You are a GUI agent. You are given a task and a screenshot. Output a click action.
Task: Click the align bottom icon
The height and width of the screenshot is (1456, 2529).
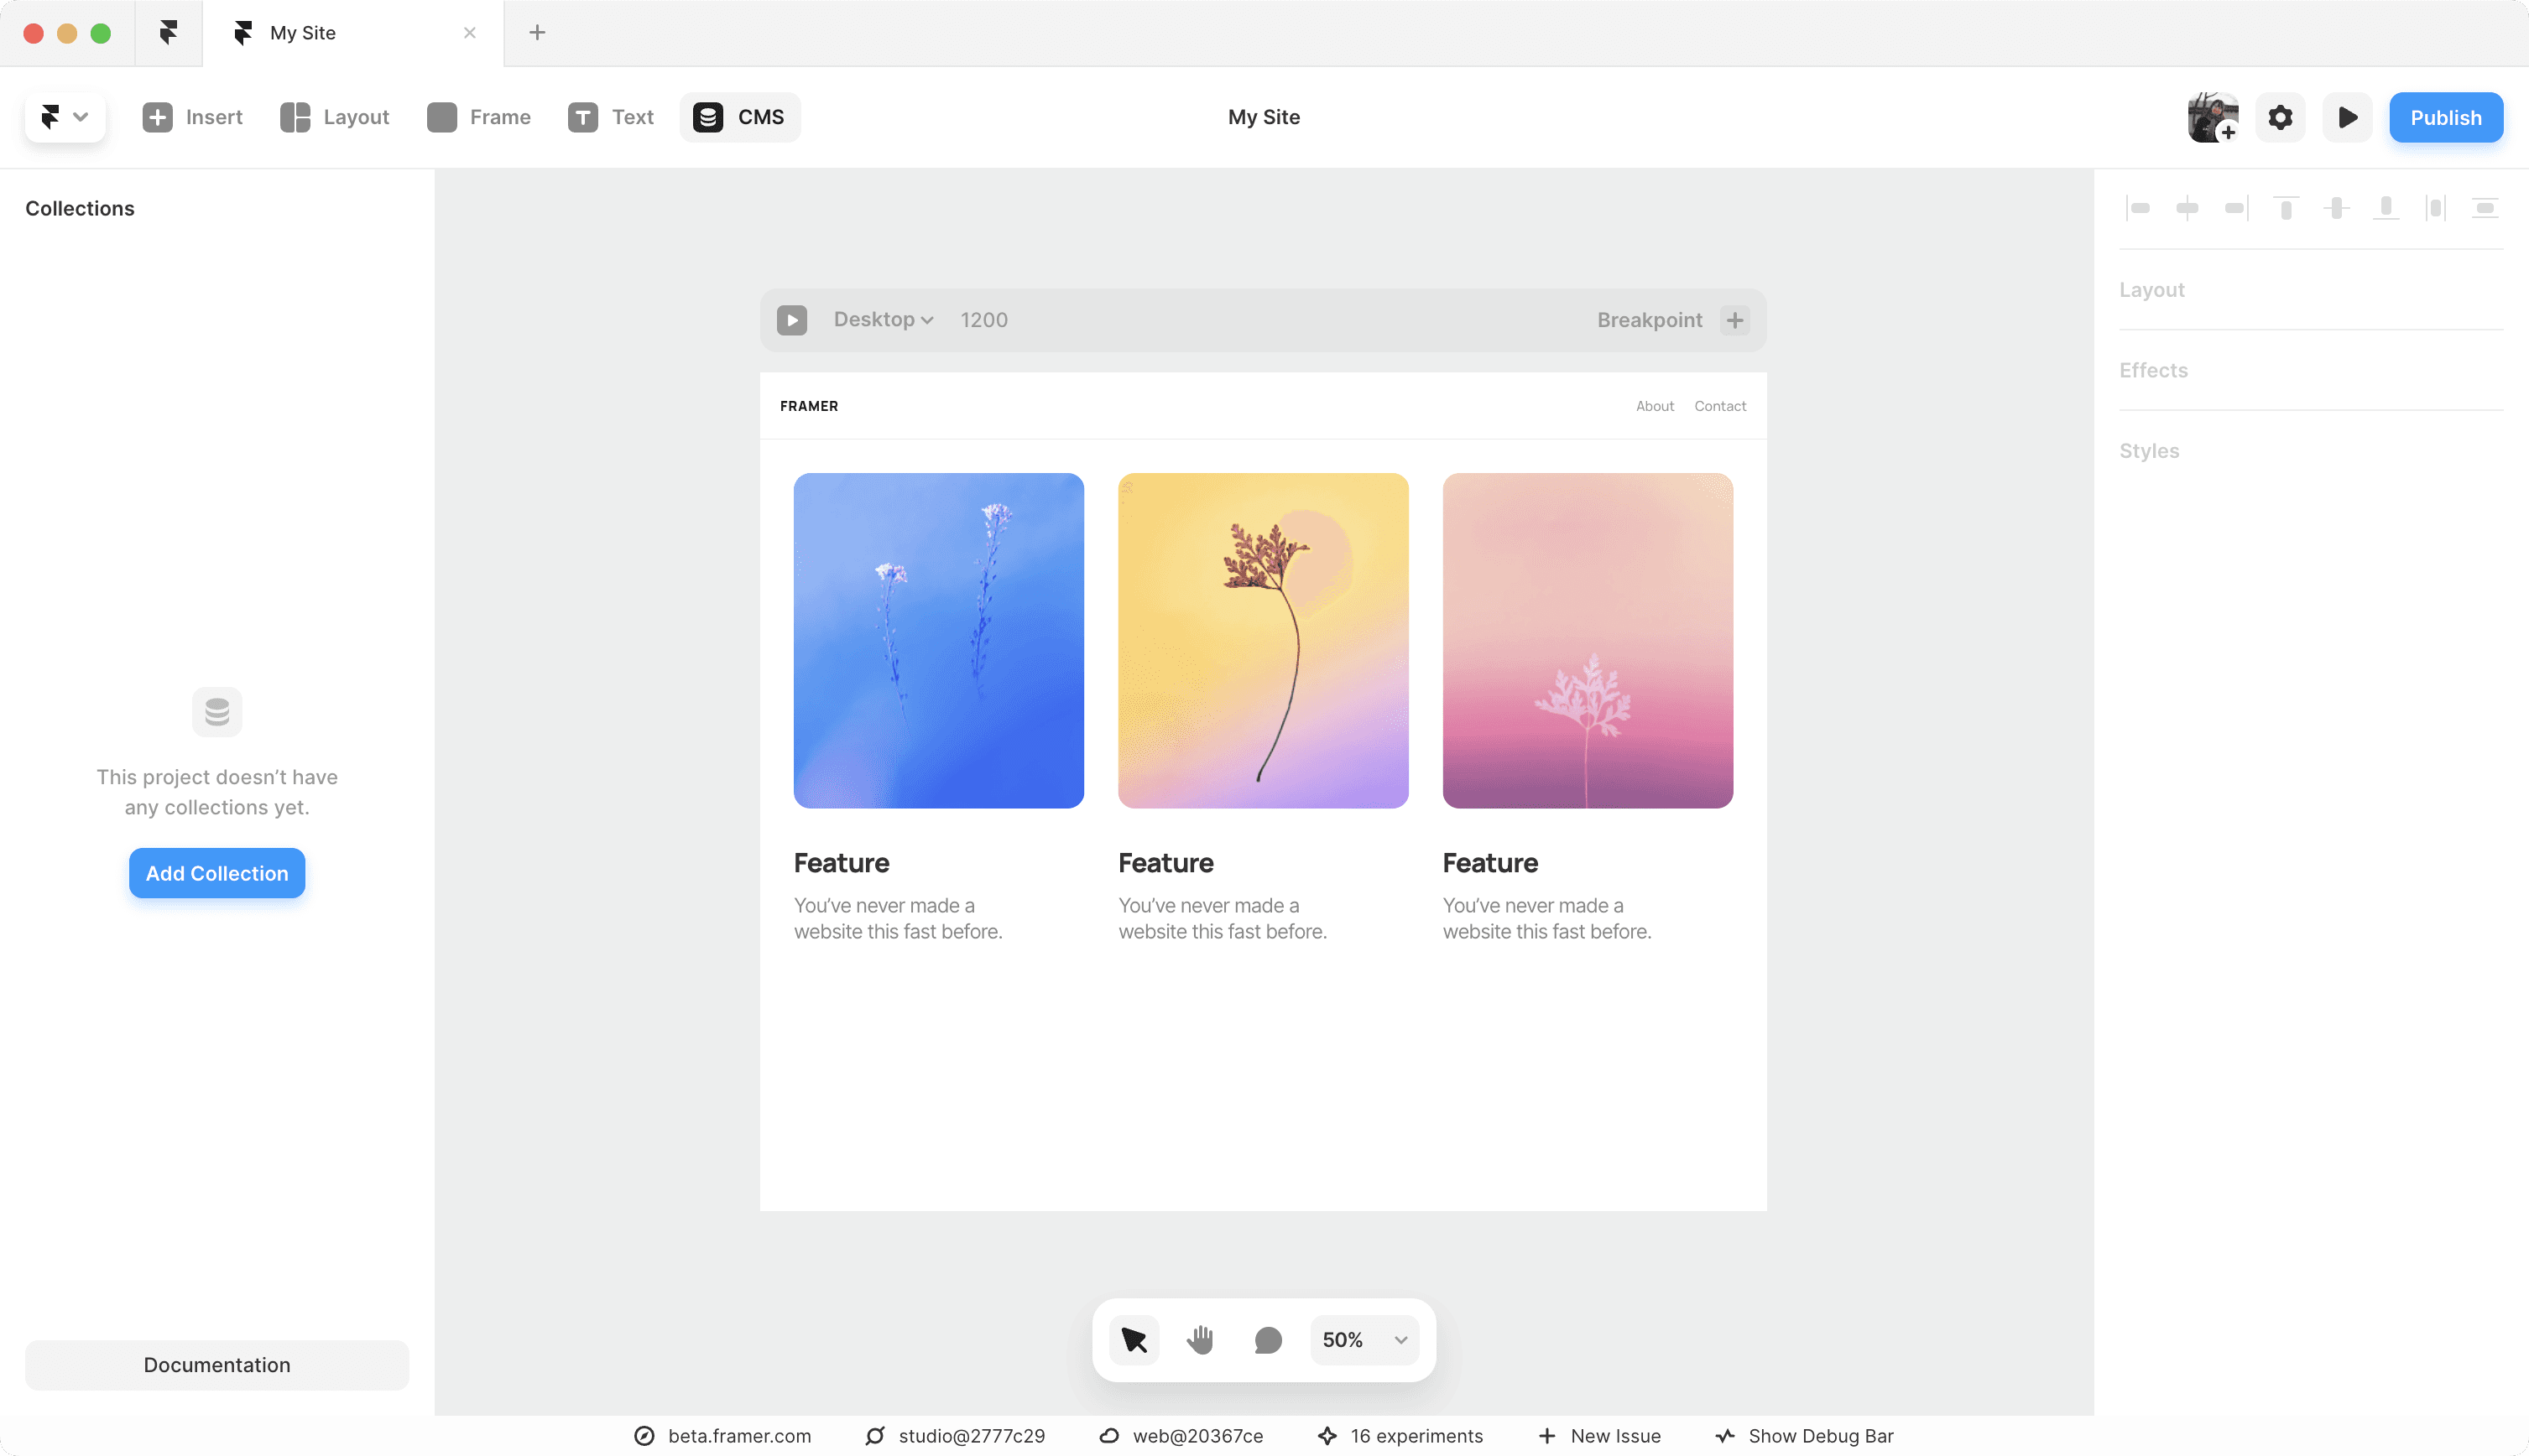(x=2386, y=208)
